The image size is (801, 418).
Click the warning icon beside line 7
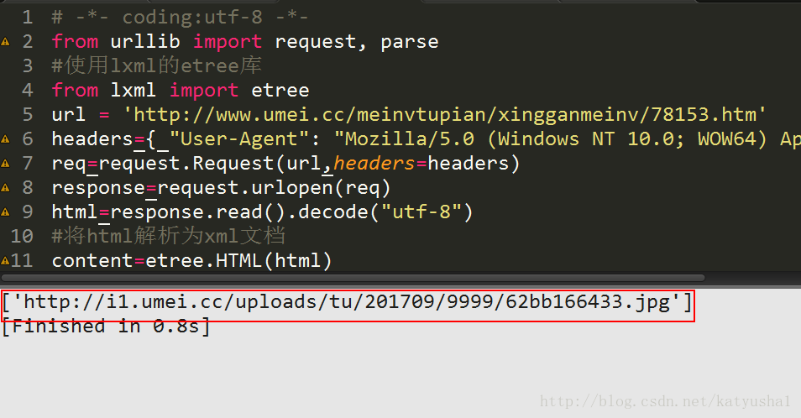5,164
